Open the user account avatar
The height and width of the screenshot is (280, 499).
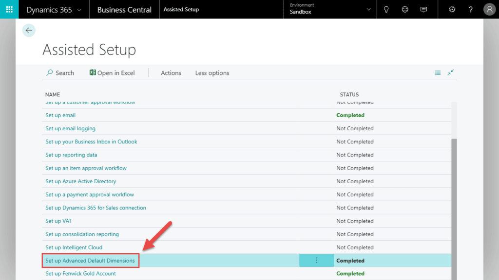(x=489, y=9)
